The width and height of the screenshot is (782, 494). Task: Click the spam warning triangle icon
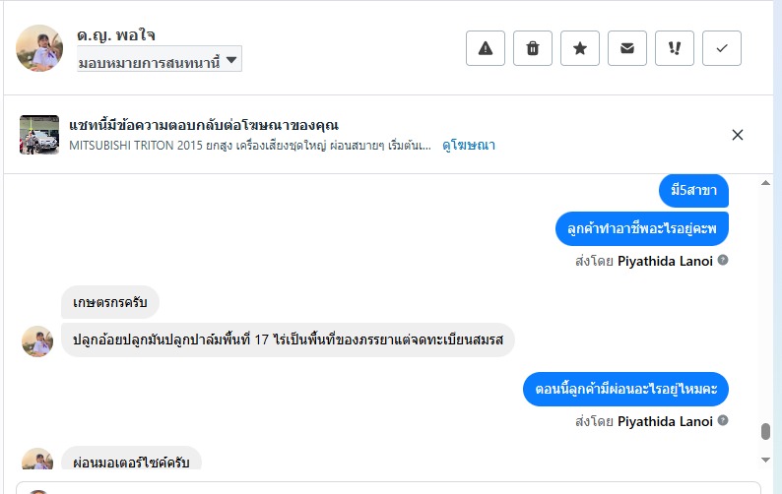click(486, 48)
